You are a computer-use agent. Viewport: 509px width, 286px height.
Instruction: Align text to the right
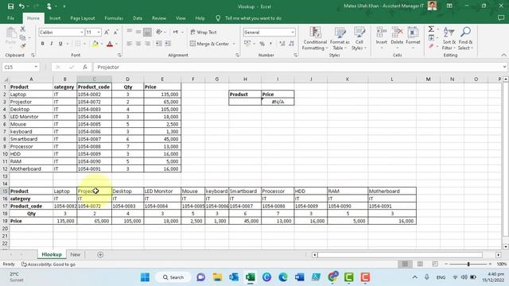tap(147, 44)
